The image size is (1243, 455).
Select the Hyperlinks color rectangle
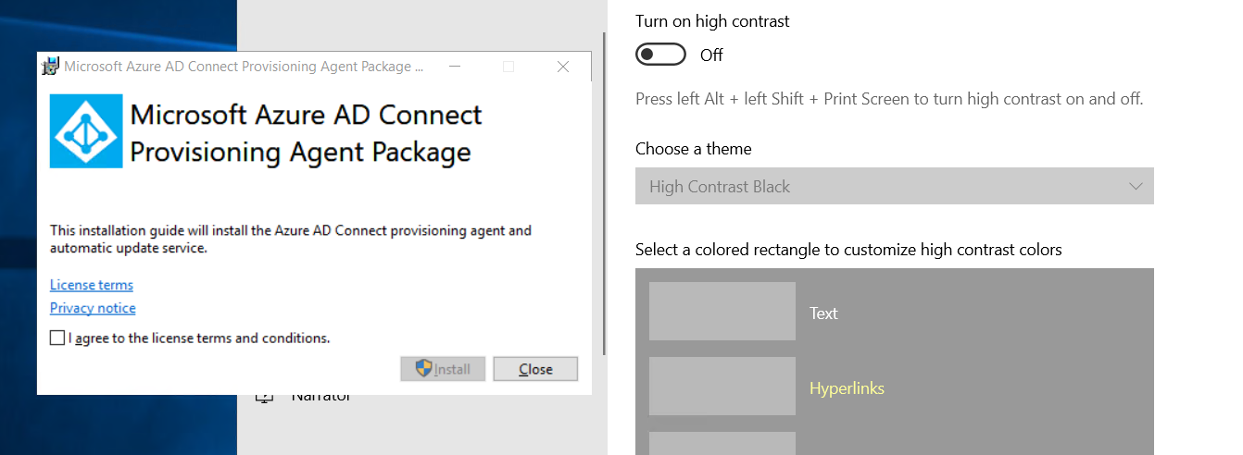click(x=722, y=387)
